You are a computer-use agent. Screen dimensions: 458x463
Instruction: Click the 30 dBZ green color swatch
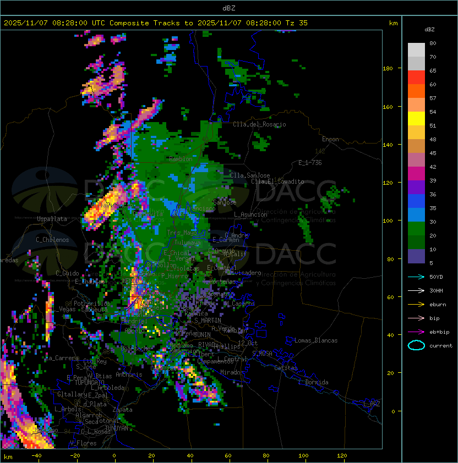[x=416, y=229]
